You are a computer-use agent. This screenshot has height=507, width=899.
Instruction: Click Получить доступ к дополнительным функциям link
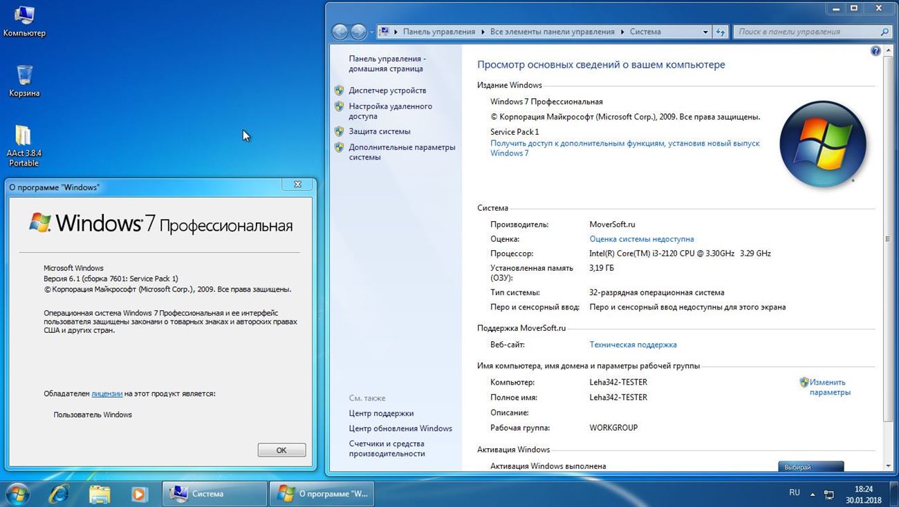pos(625,148)
